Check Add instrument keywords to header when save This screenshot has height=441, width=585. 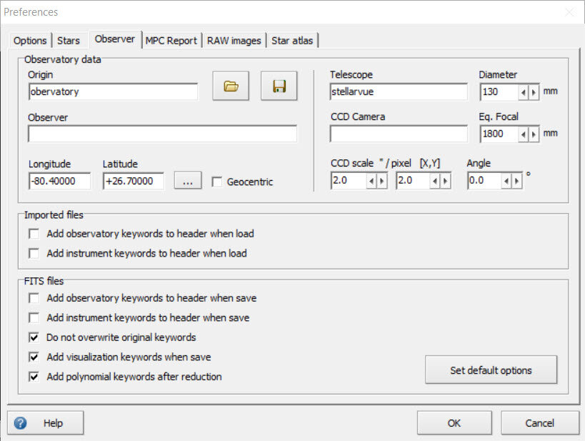point(34,318)
